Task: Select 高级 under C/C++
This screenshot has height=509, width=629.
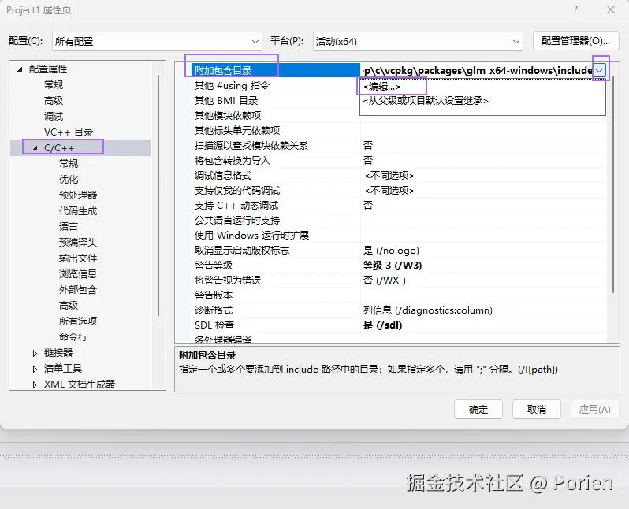Action: point(69,306)
